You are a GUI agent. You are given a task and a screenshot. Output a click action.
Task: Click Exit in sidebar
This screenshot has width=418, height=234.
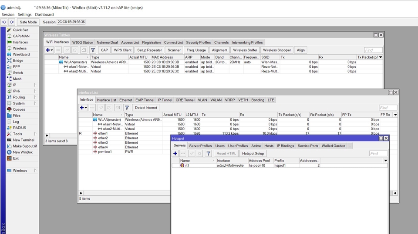pos(16,158)
